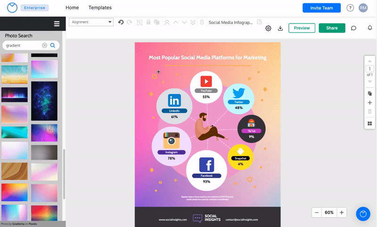Click the Enterprise badge

point(34,8)
